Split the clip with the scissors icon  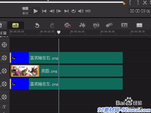[145, 3]
